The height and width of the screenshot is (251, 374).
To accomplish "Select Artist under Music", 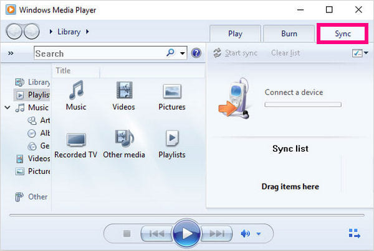I will 39,121.
